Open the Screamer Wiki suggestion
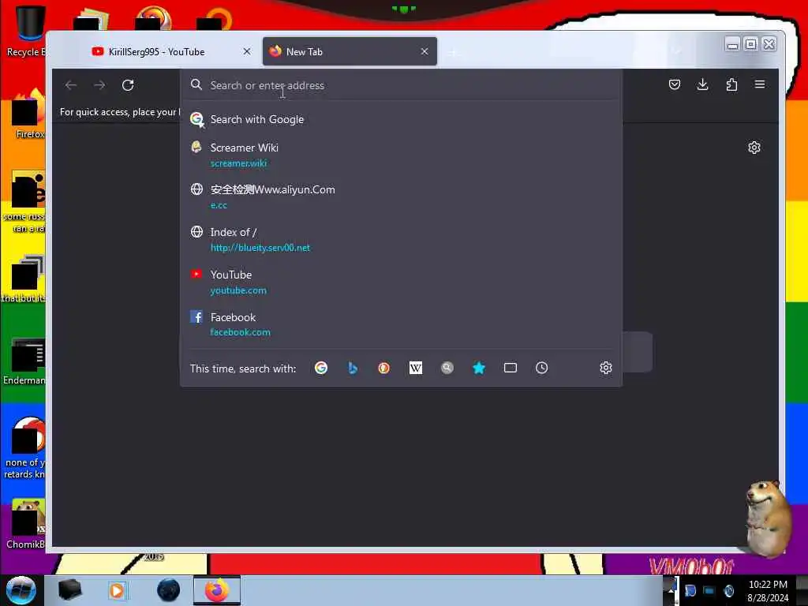This screenshot has height=606, width=808. 401,155
